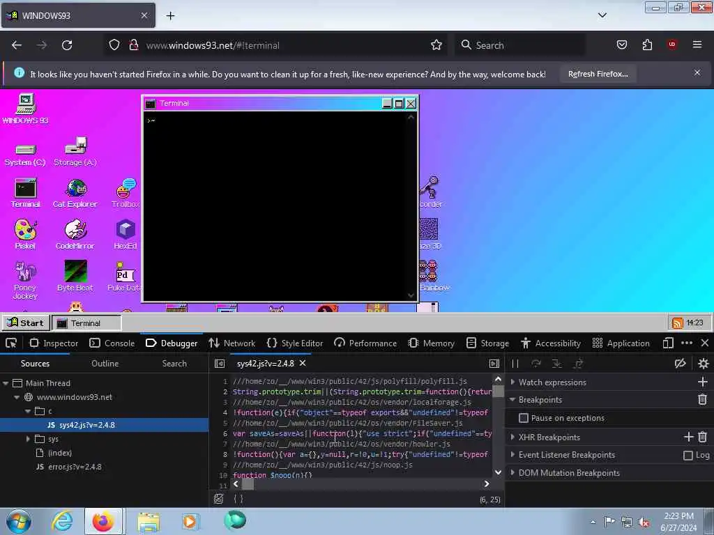714x535 pixels.
Task: Click the debugger pause button
Action: (x=515, y=364)
